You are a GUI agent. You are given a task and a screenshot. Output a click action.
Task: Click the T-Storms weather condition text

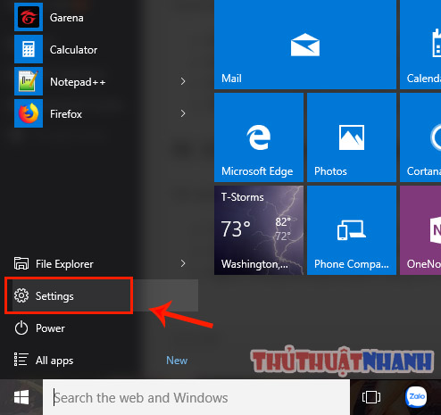243,197
